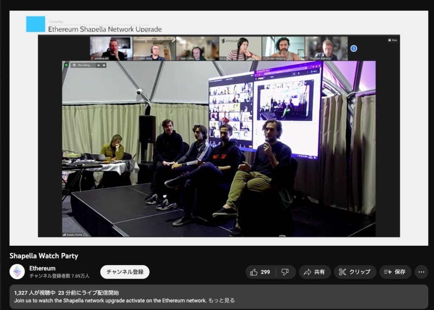The image size is (434, 310).
Task: Select the Jordan Holberg participant thumbnail
Action: tap(284, 49)
